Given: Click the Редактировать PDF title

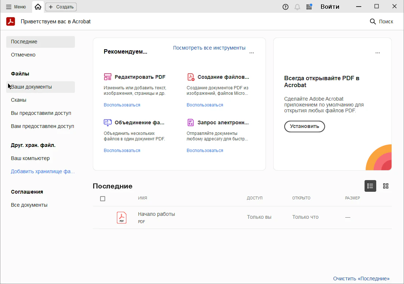Looking at the screenshot, I should coord(140,77).
